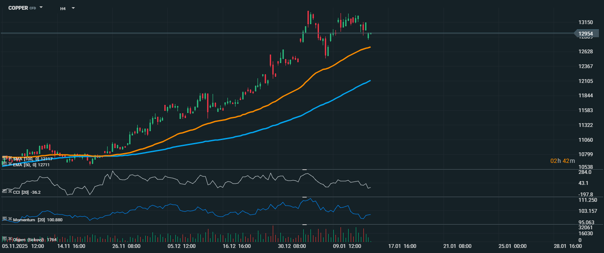Click the 05.11.2025 12:00 time axis label
Viewport: 604px width, 253px height.
(x=23, y=246)
